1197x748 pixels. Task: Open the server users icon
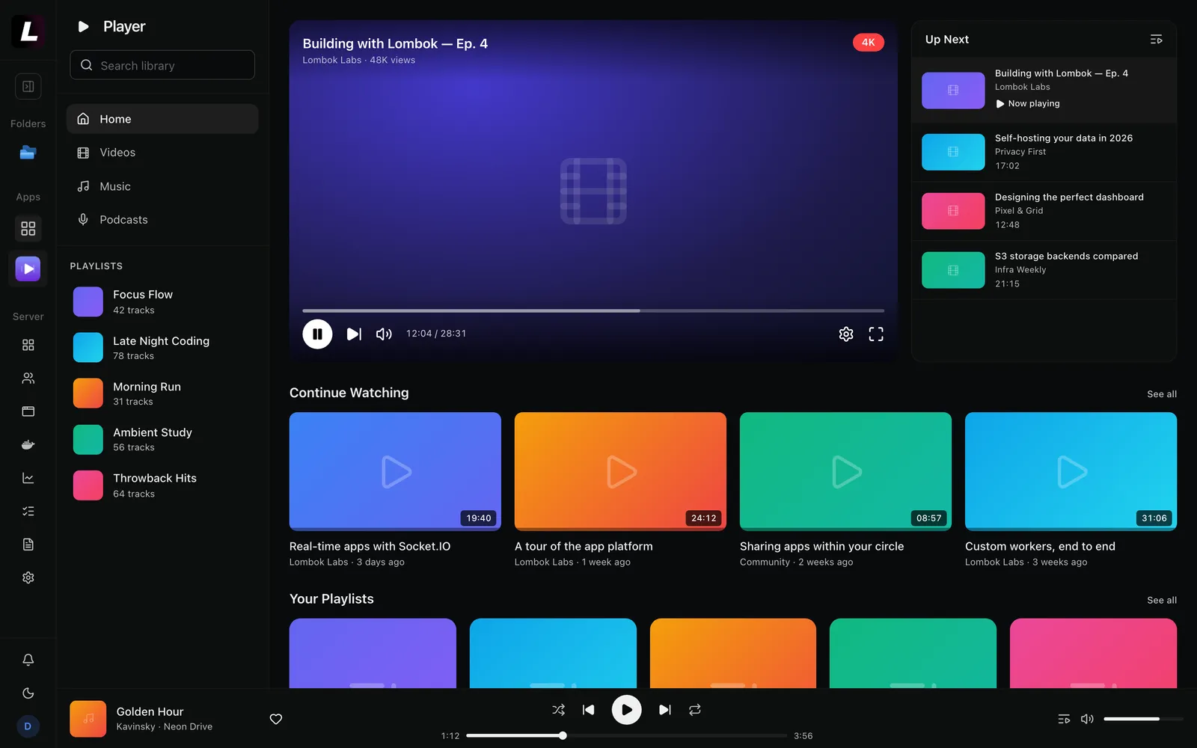pos(28,378)
